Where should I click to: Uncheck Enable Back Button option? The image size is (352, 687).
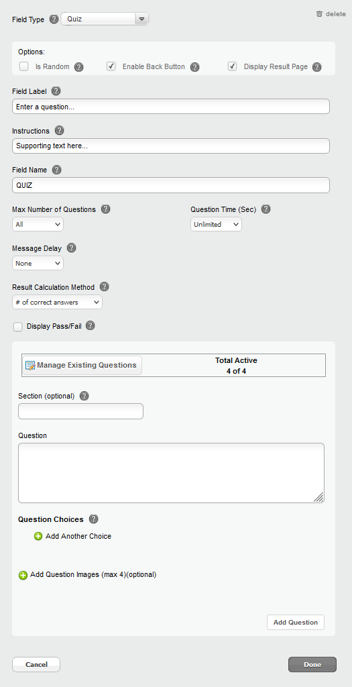(x=111, y=66)
